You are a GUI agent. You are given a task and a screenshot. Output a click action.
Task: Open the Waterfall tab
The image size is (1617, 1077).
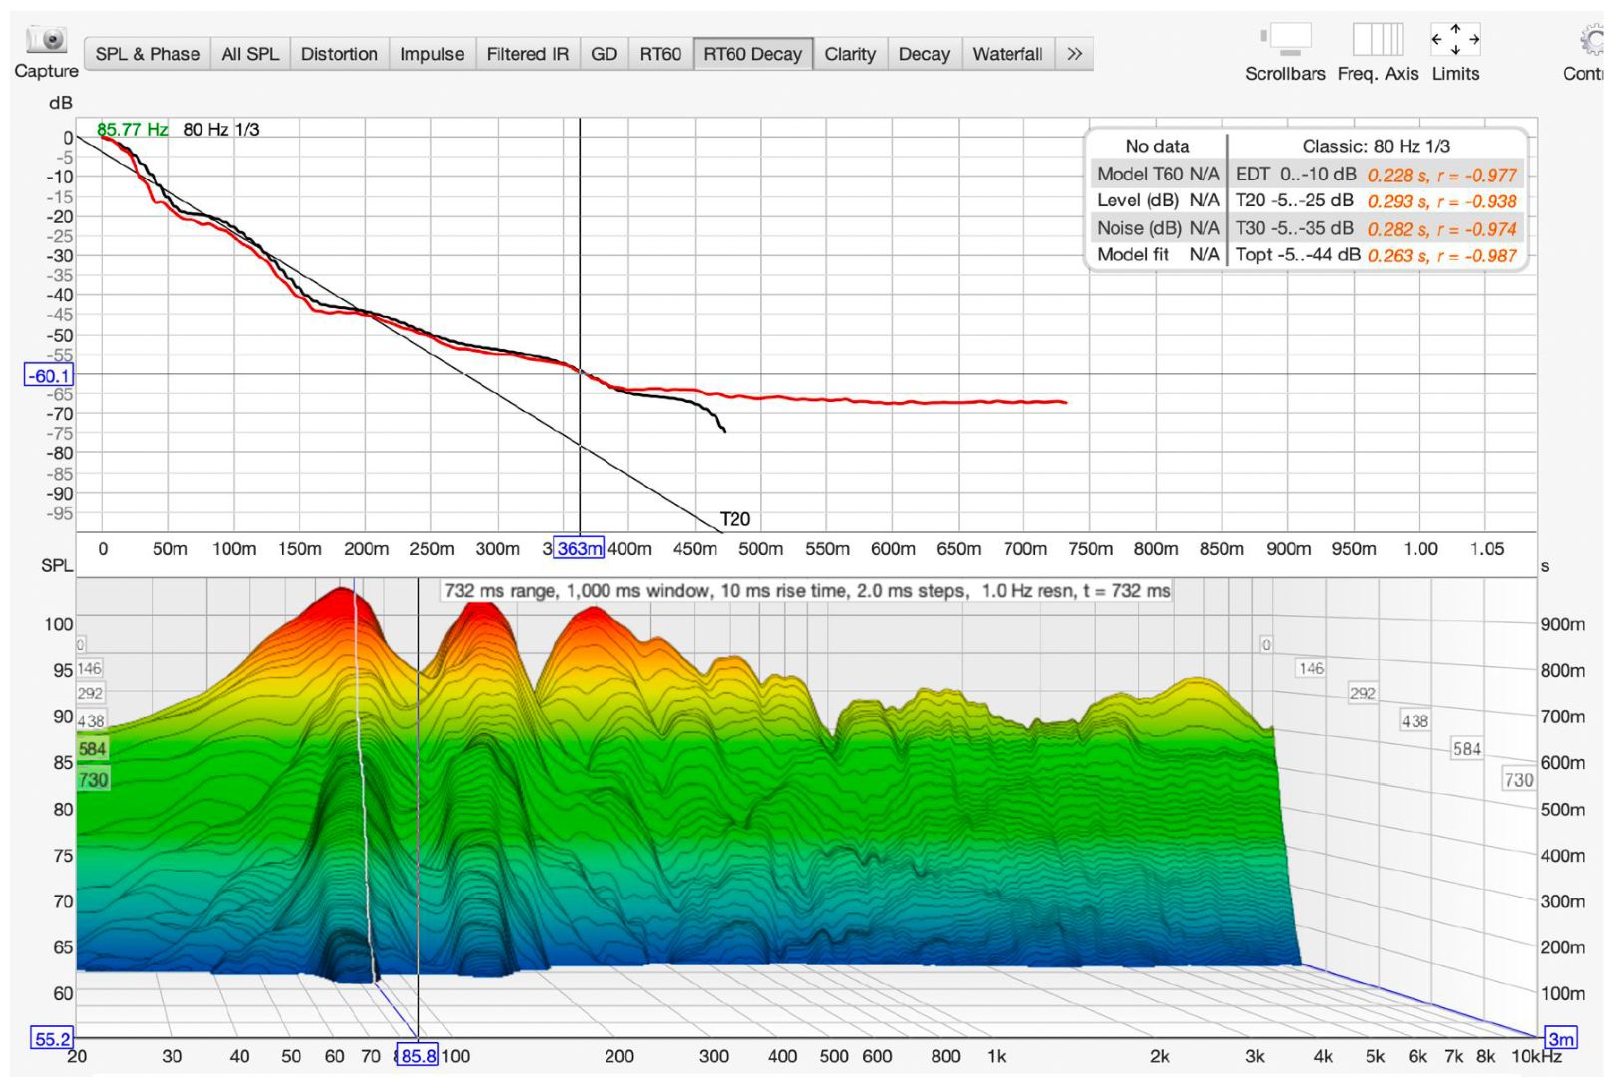click(1008, 54)
